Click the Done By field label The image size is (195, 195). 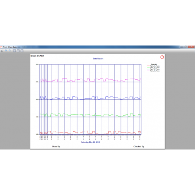pos(56,146)
